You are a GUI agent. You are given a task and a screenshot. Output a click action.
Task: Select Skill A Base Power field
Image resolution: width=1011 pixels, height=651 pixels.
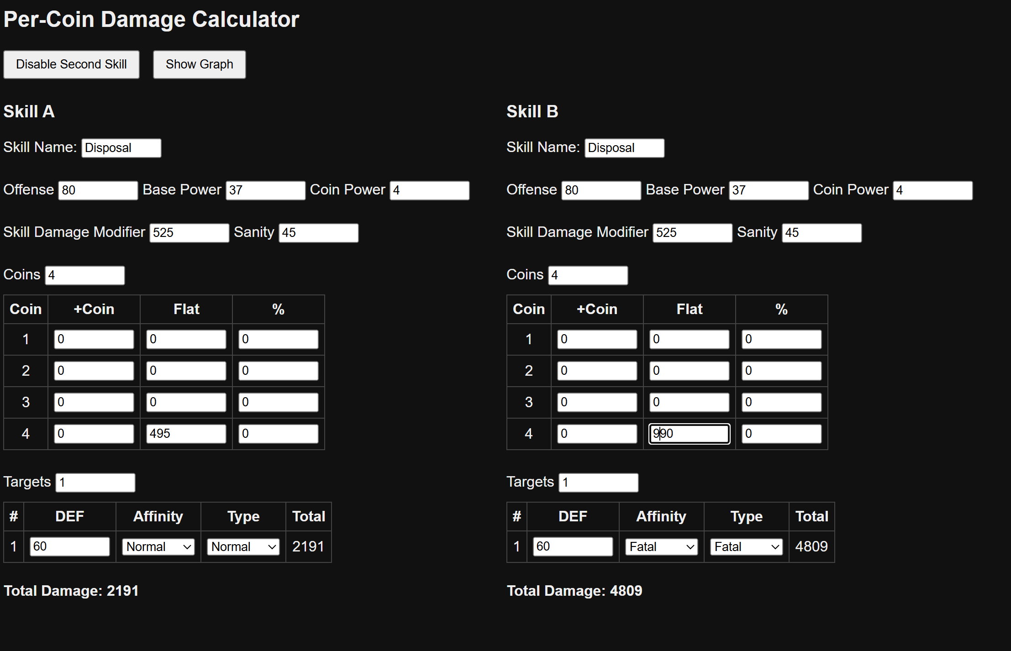265,190
